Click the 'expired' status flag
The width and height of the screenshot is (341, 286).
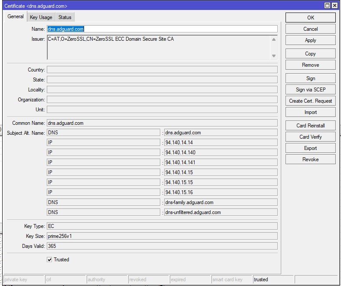pos(190,279)
